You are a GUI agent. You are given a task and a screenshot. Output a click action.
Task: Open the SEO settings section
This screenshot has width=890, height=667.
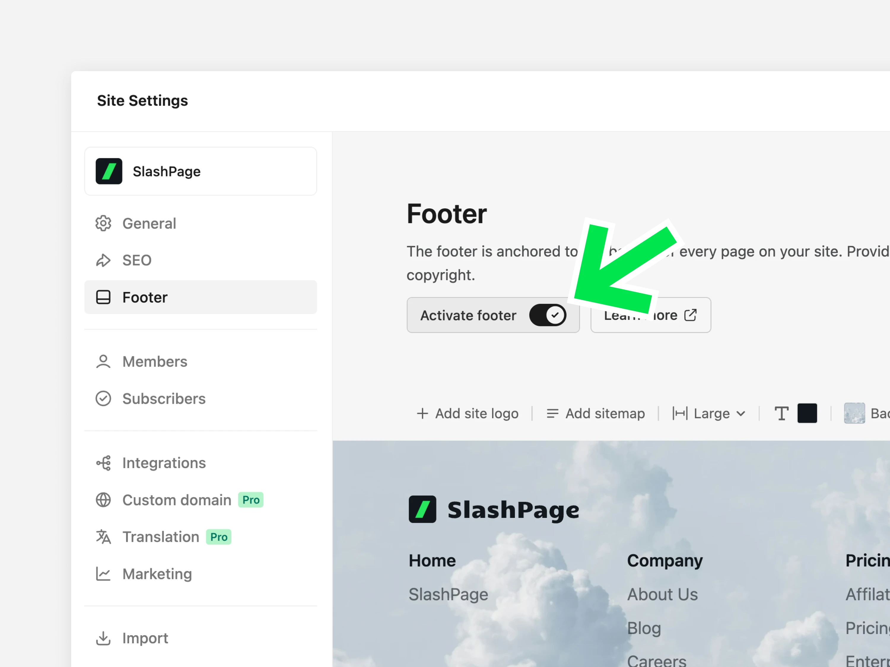[201, 260]
